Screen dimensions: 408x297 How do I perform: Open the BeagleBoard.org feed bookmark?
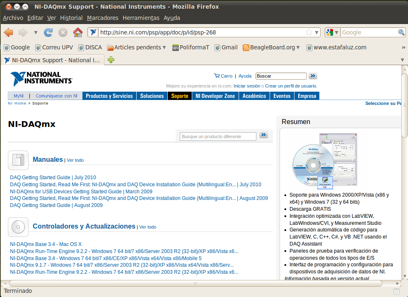pyautogui.click(x=271, y=47)
